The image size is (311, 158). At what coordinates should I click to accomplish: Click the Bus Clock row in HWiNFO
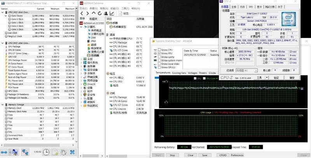pyautogui.click(x=37, y=33)
